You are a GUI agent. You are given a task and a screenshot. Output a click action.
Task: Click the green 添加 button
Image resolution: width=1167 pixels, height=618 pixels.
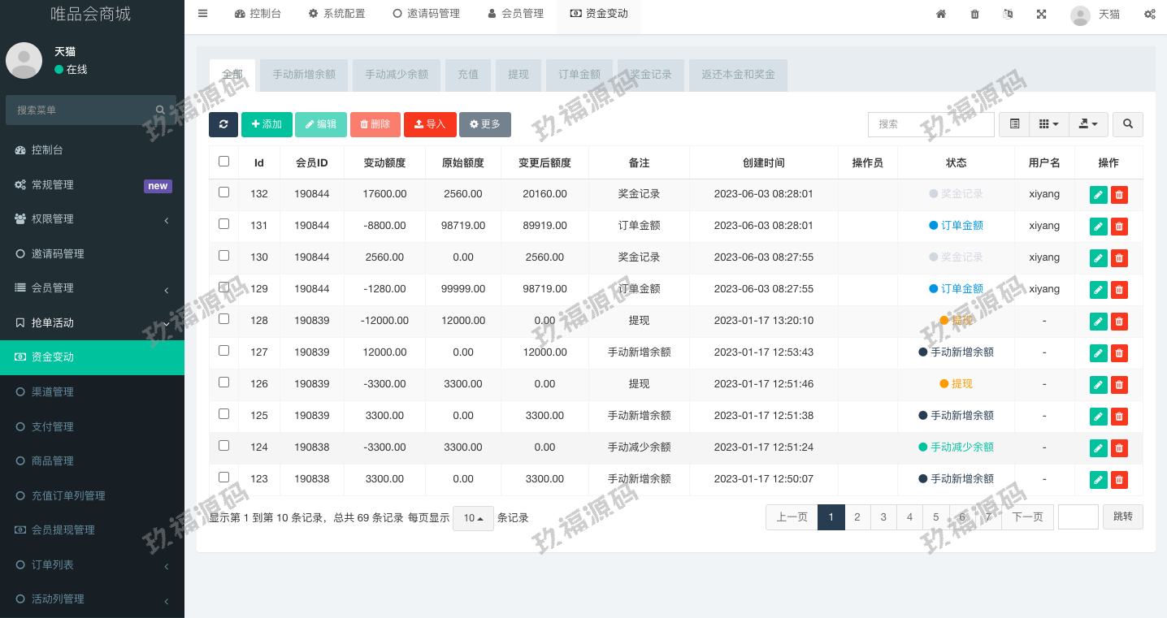tap(267, 124)
